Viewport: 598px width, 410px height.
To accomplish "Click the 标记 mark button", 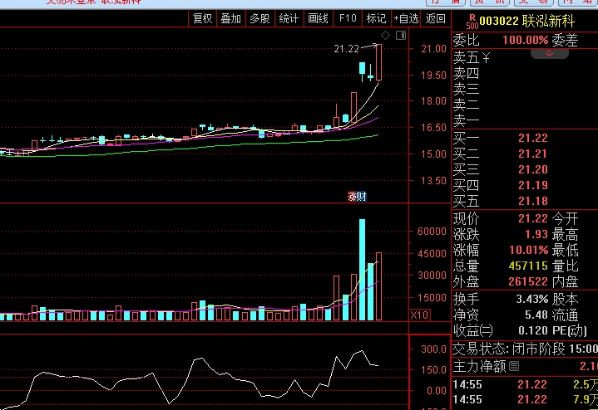I will (377, 18).
